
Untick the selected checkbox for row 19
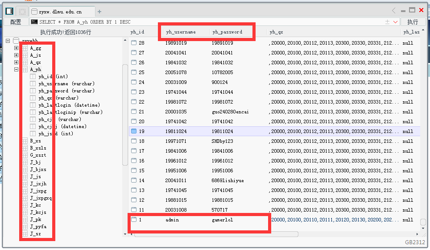coord(134,131)
